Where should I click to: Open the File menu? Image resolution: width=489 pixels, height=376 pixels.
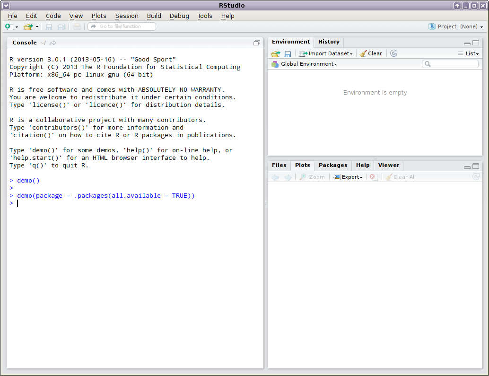[x=12, y=16]
